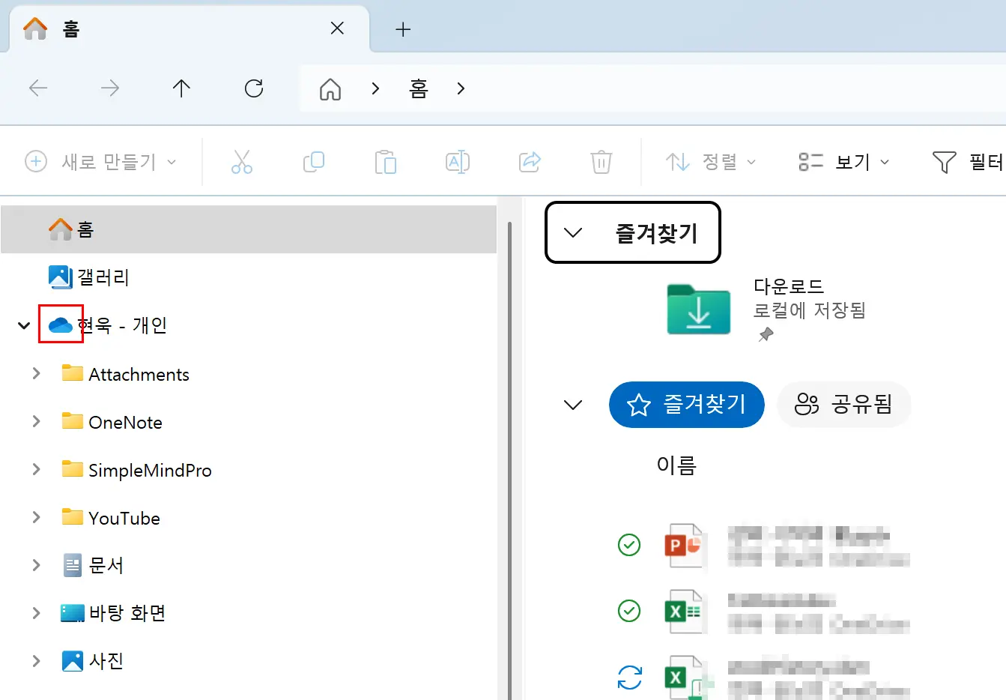1006x700 pixels.
Task: Expand the 문서 folder
Action: click(36, 564)
